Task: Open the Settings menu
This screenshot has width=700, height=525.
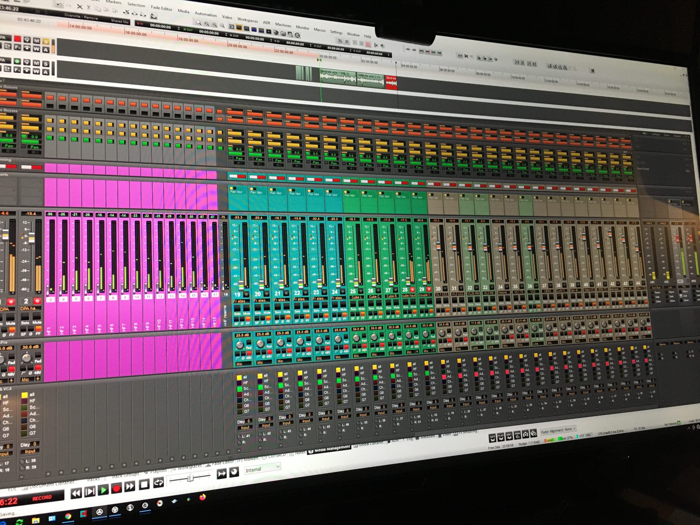Action: 336,32
